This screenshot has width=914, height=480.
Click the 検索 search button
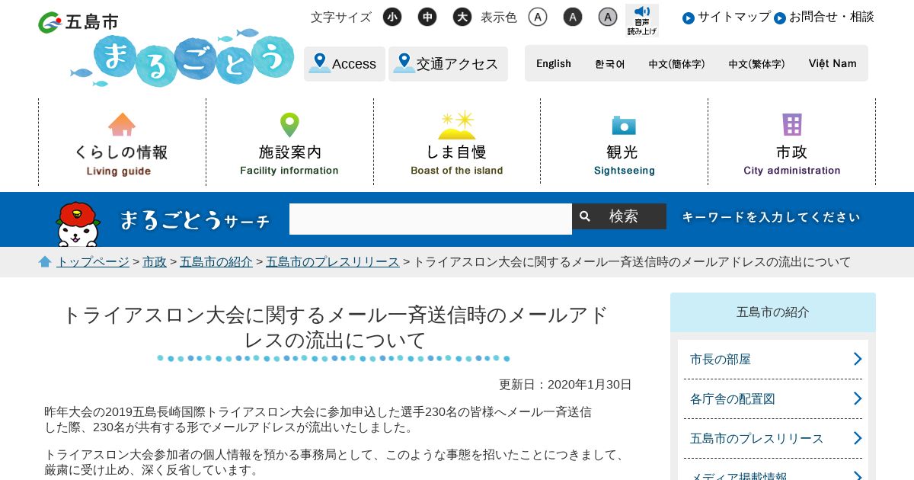pyautogui.click(x=619, y=216)
